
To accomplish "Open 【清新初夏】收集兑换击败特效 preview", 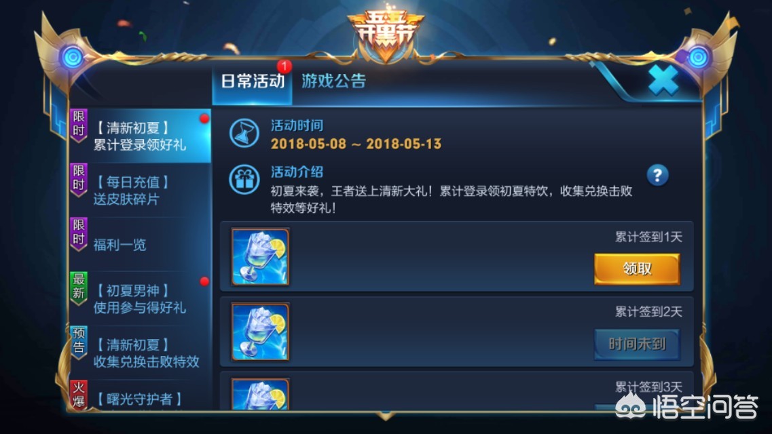I will [141, 353].
